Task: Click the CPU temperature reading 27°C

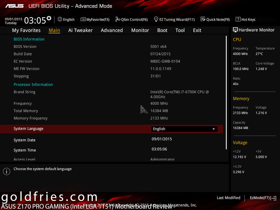Action: 259,54
